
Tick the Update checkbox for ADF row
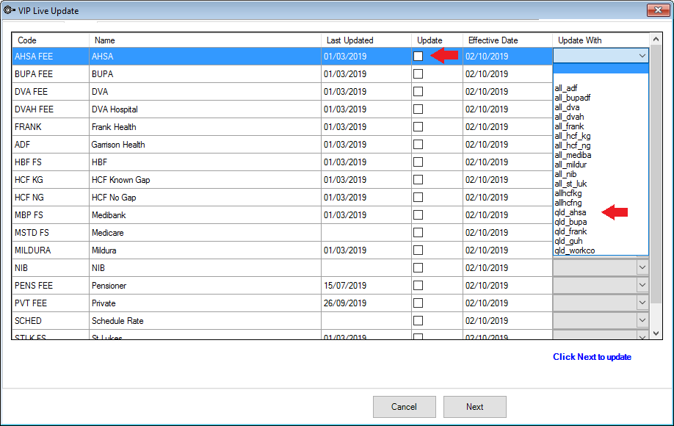pyautogui.click(x=418, y=145)
